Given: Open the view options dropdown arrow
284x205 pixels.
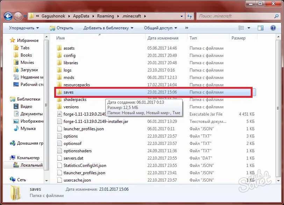Looking at the screenshot, I should pos(249,28).
